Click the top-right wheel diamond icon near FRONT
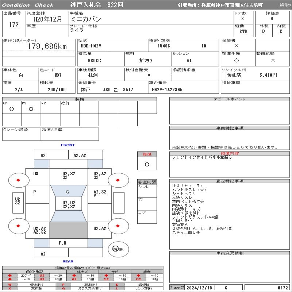Viewport: 292px width, 292px height. click(x=119, y=180)
